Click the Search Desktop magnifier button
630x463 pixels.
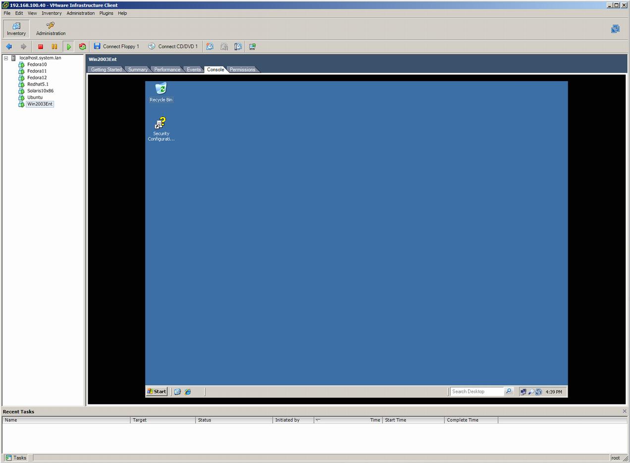[x=509, y=391]
